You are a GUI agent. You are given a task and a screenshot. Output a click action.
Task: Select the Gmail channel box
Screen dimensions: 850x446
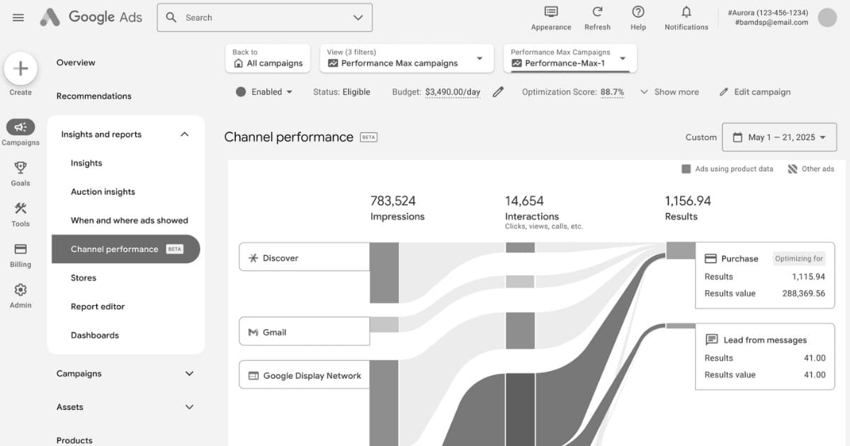305,331
